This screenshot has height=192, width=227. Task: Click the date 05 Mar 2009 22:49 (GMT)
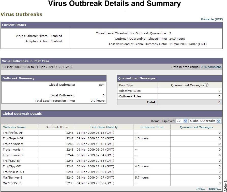pyautogui.click(x=95, y=166)
